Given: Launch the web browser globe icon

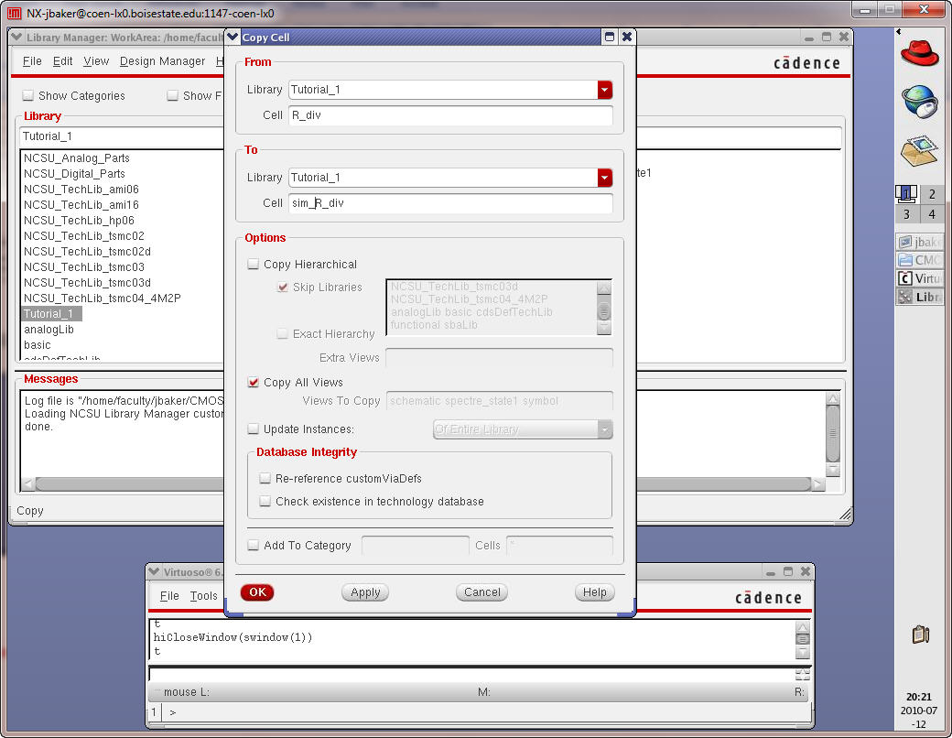Looking at the screenshot, I should 919,101.
